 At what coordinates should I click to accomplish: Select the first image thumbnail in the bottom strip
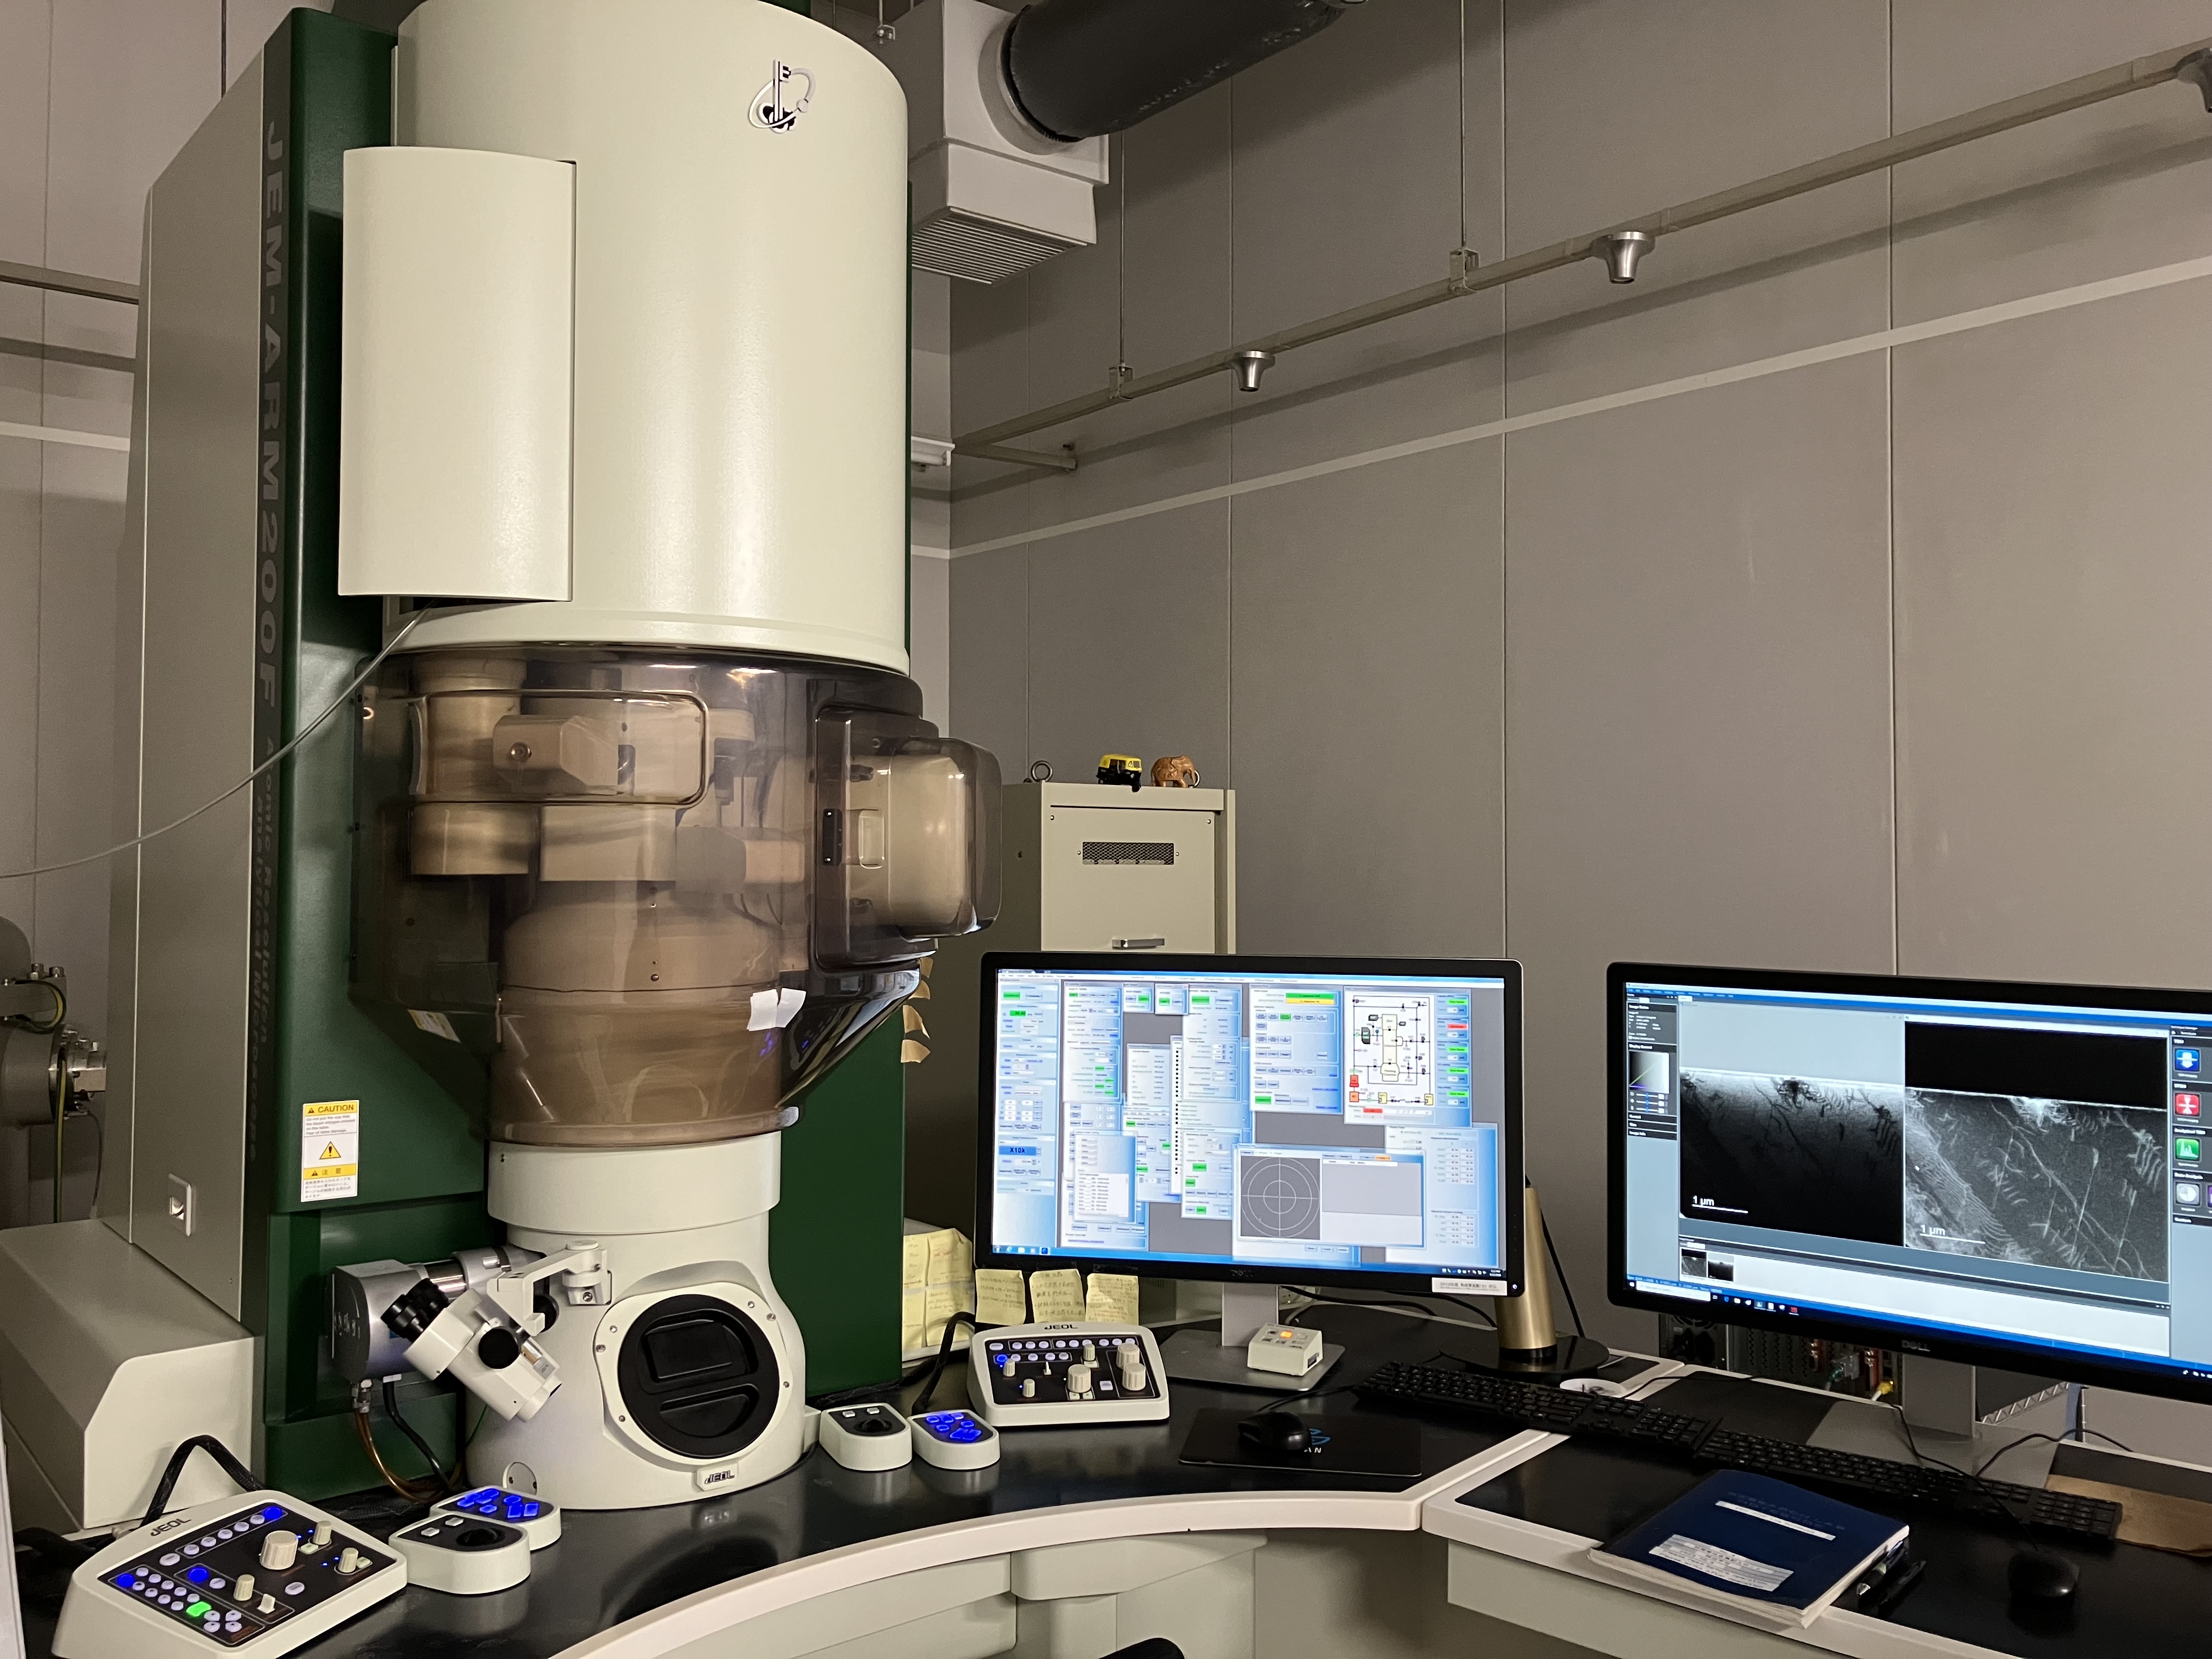coord(1694,1263)
